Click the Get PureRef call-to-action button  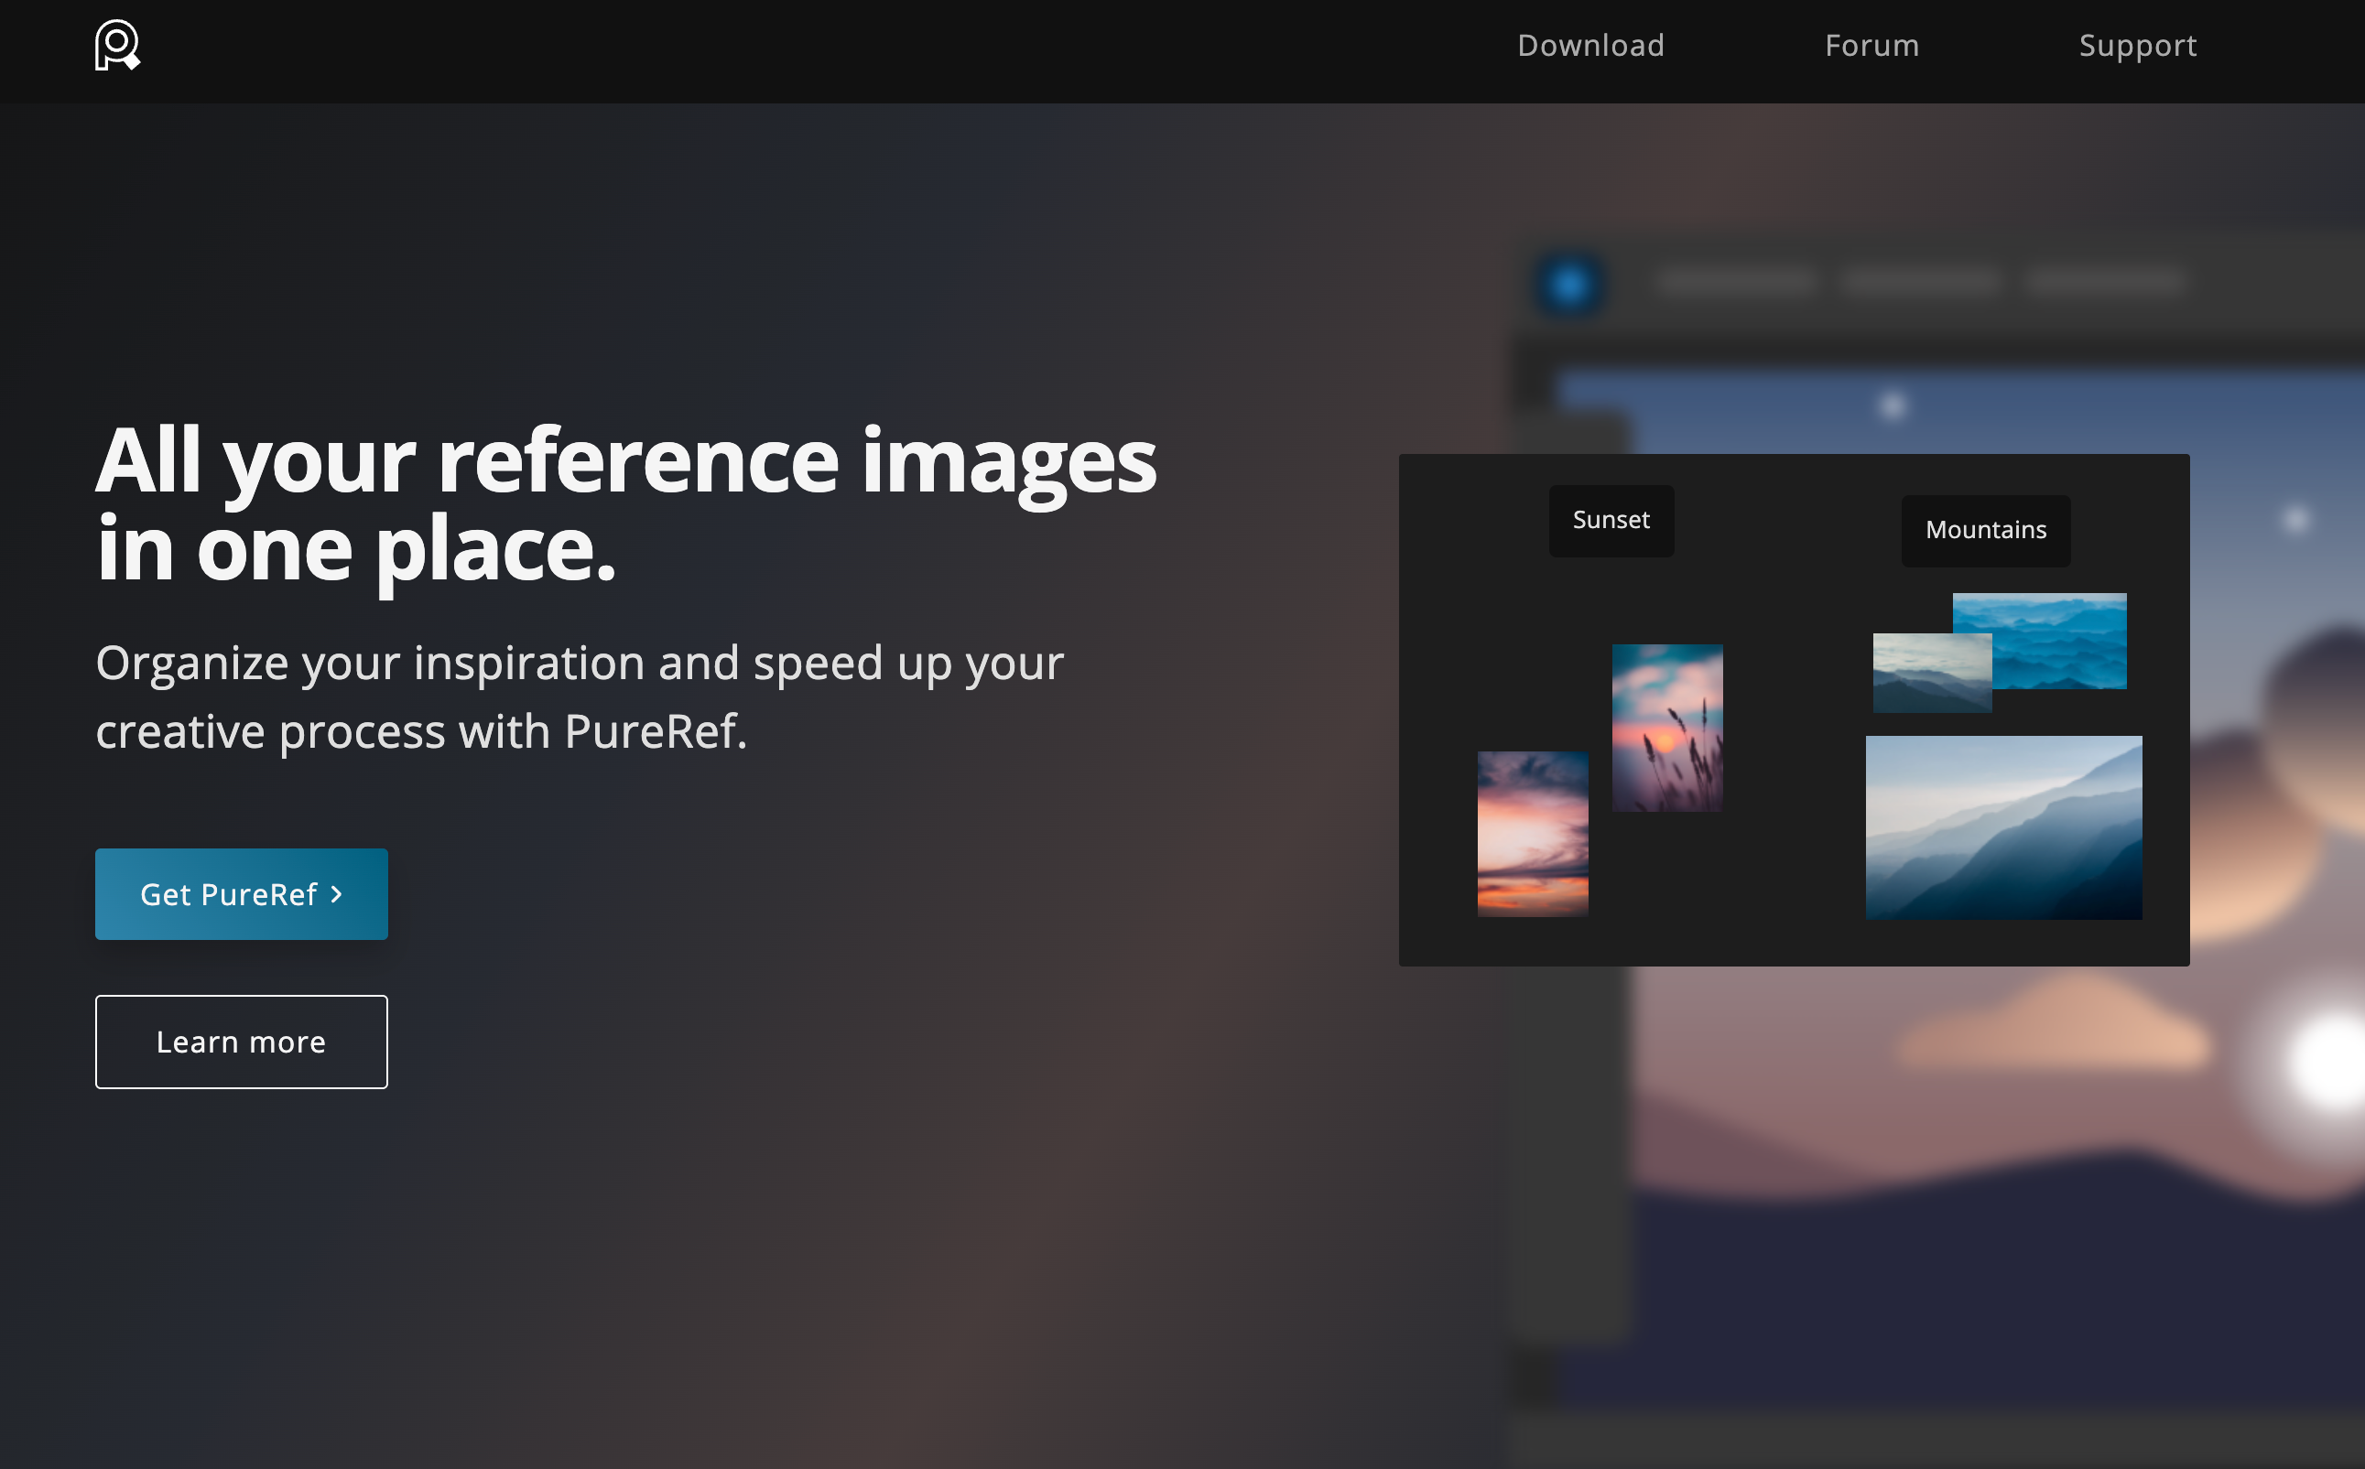[x=241, y=893]
